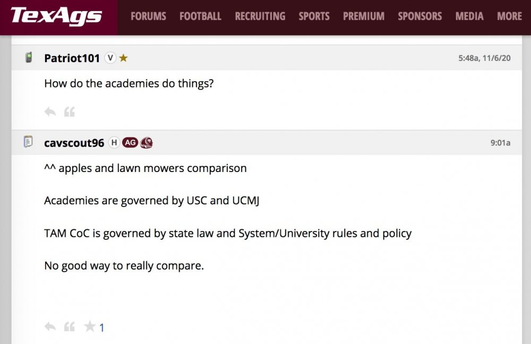Click the star count on cavscout96's post
The height and width of the screenshot is (344, 531).
click(x=102, y=328)
